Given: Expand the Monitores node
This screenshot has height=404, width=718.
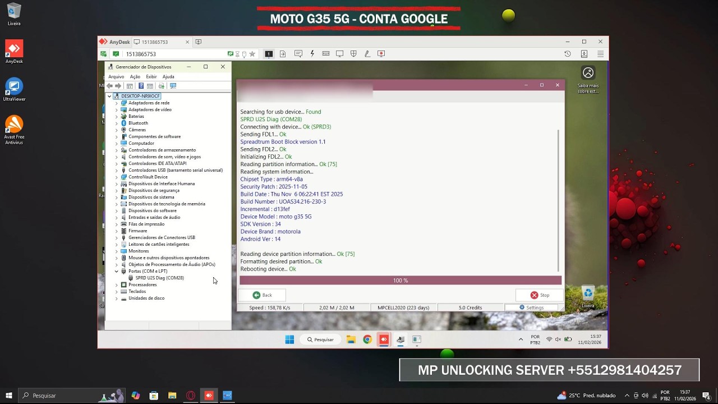Looking at the screenshot, I should pos(117,251).
